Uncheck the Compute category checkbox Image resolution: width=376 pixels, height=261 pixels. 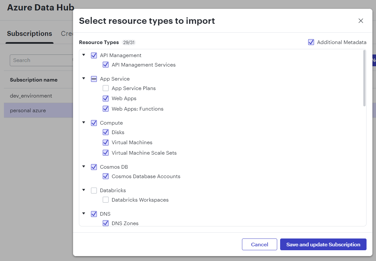tap(94, 123)
